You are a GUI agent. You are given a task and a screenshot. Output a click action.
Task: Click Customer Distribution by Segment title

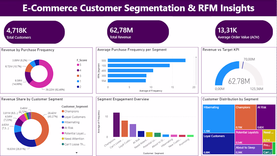pyautogui.click(x=230, y=99)
